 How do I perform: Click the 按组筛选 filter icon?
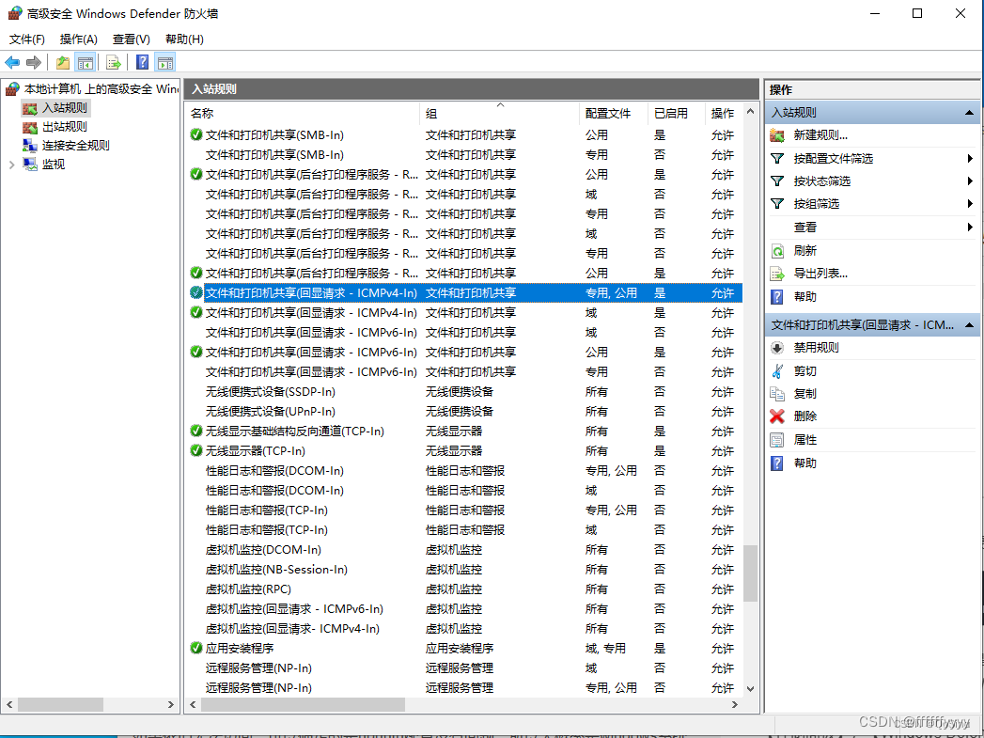pyautogui.click(x=777, y=203)
